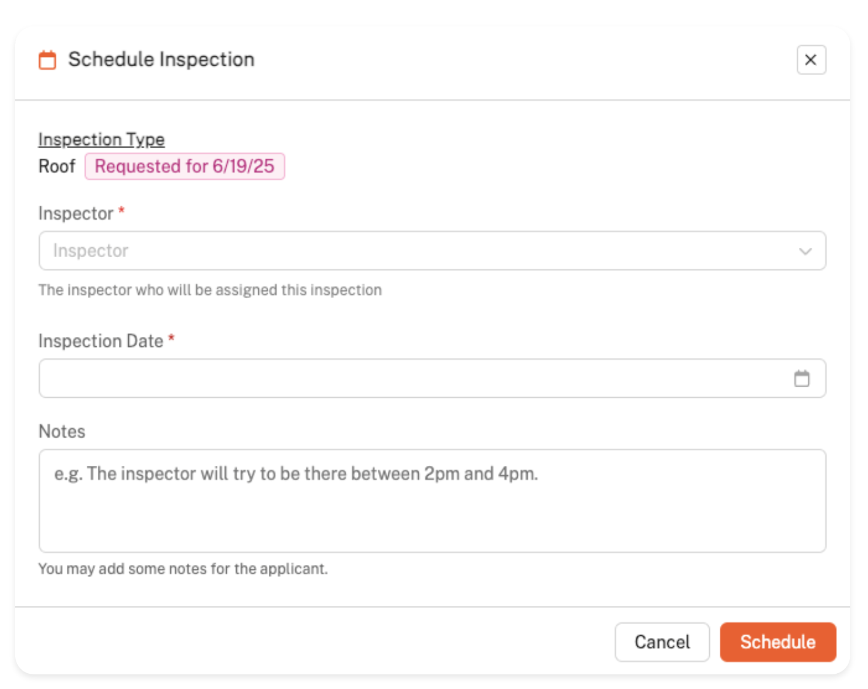
Task: Click the notes for applicant helper text
Action: coord(183,569)
